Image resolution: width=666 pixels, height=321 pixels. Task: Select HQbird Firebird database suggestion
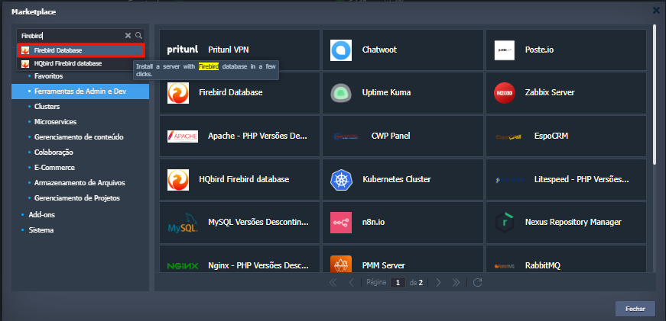pyautogui.click(x=81, y=63)
